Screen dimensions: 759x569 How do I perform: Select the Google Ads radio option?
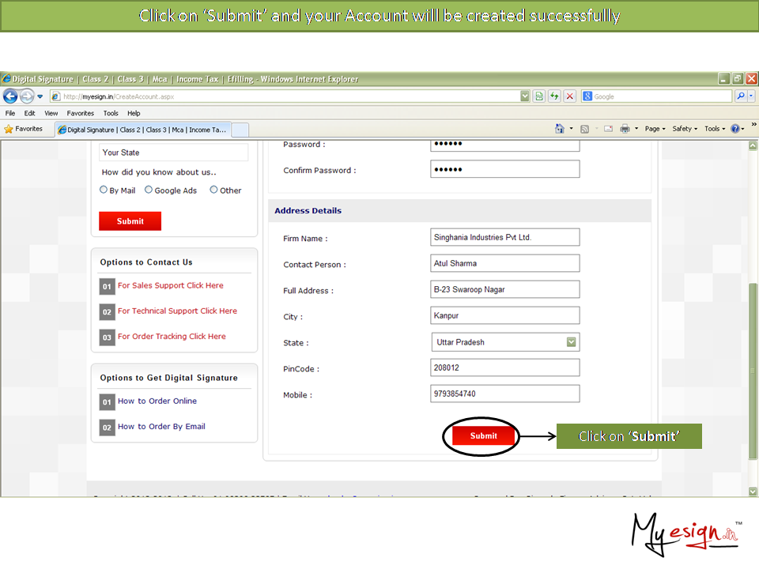pyautogui.click(x=149, y=190)
